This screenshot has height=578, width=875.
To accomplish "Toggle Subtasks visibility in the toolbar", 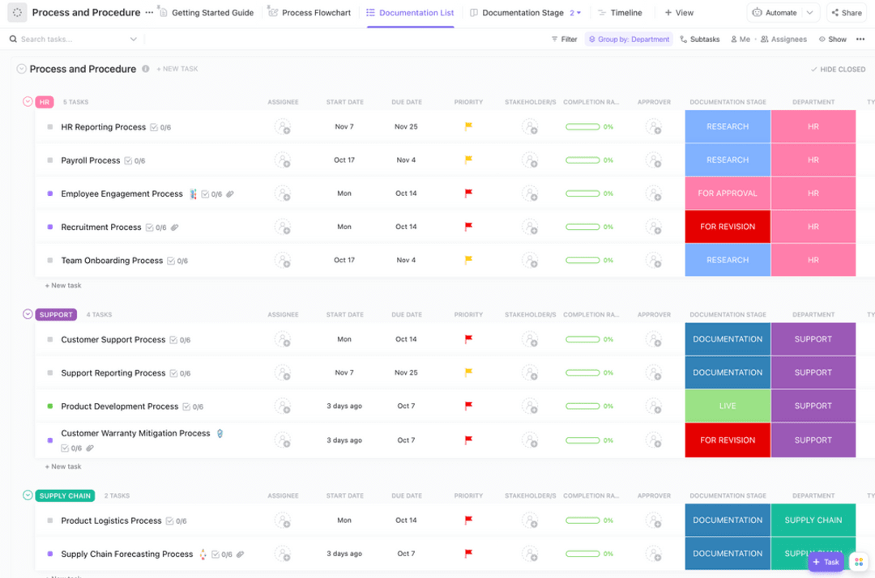I will click(699, 38).
